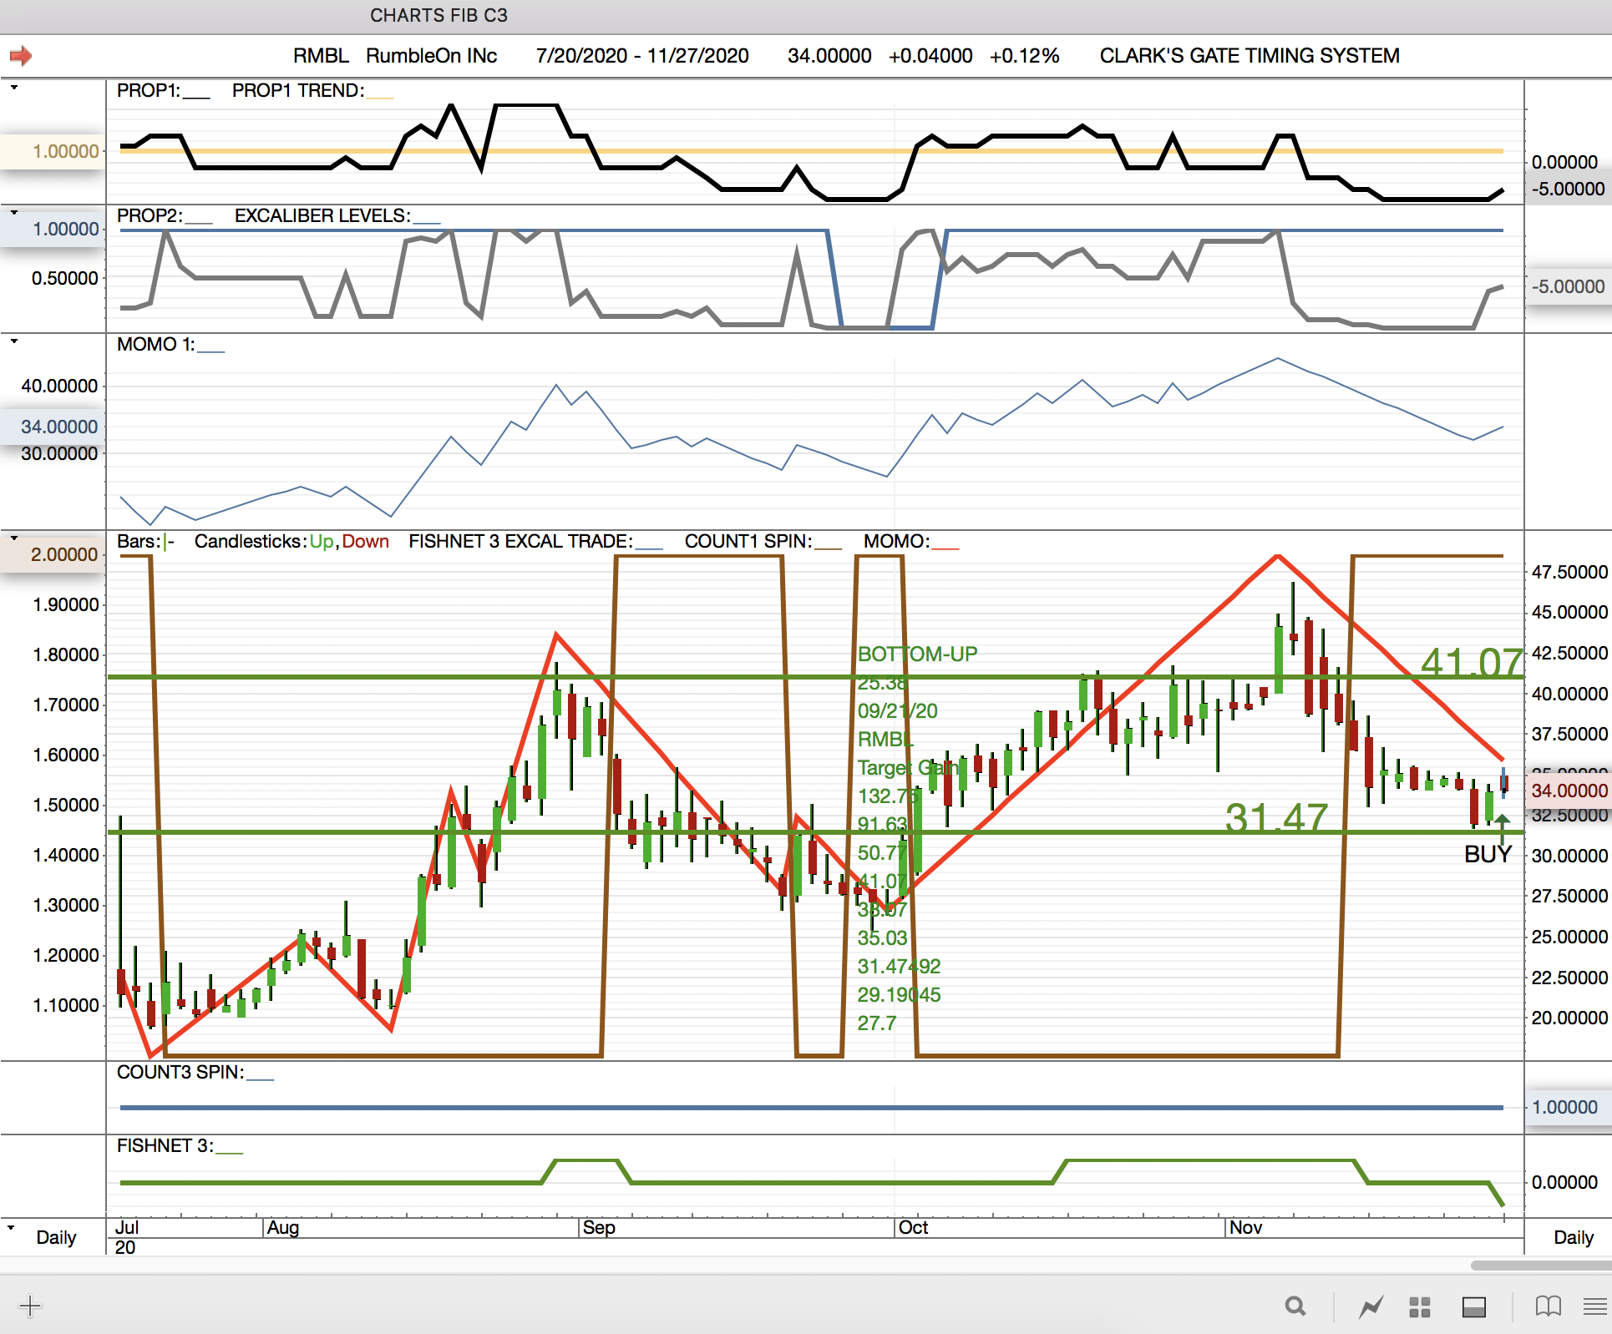1612x1334 pixels.
Task: Select the CHARTS FIB C3 title tab
Action: click(x=438, y=16)
